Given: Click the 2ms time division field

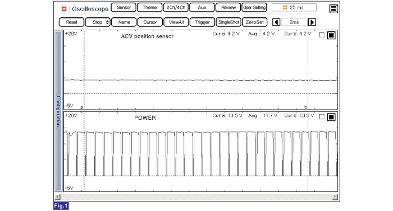Looking at the screenshot, I should (294, 22).
